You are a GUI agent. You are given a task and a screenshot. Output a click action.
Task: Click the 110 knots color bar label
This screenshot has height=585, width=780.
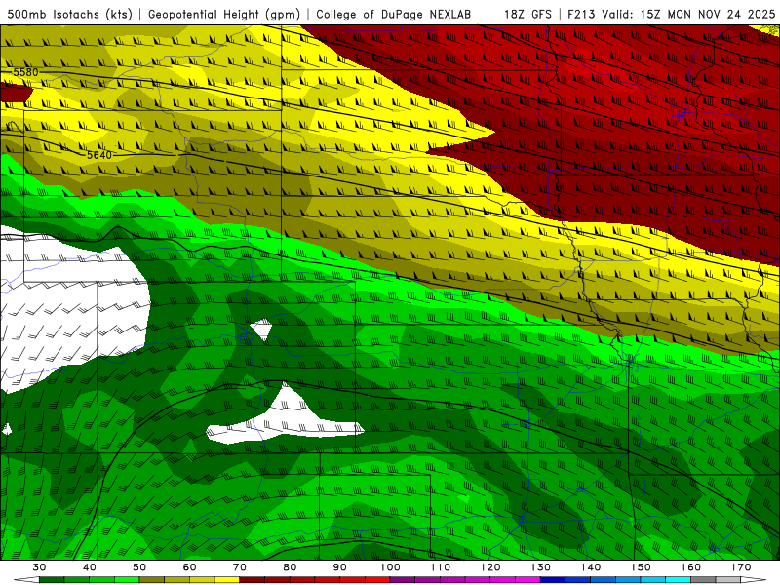(x=441, y=567)
